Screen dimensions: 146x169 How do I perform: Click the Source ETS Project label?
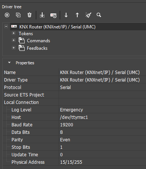(24, 95)
